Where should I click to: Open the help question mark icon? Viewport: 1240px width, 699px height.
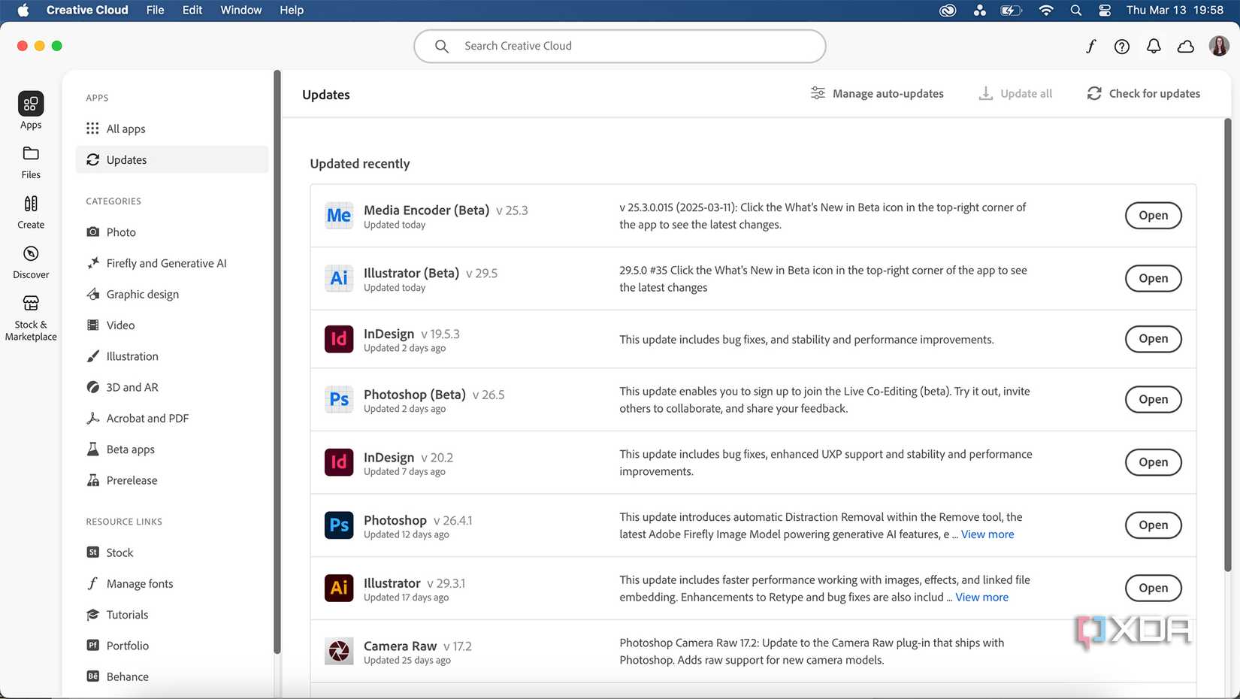(1122, 47)
